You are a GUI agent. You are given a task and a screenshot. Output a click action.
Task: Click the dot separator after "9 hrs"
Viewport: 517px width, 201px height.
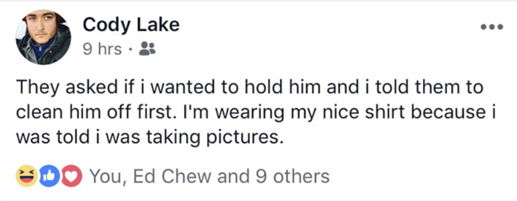(131, 51)
